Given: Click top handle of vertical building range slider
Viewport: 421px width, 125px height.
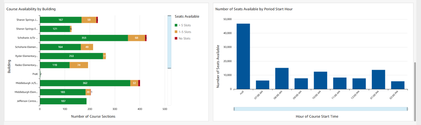Looking at the screenshot, I should [169, 16].
